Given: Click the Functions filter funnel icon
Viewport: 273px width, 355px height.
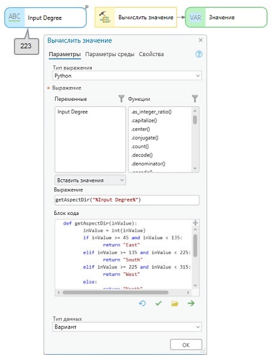Looking at the screenshot, I should 194,99.
